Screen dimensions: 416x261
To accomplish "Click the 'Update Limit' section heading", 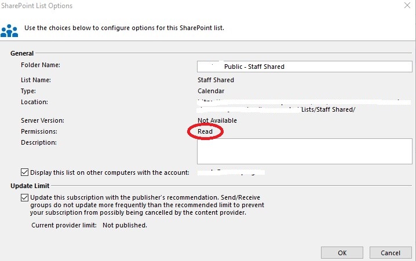I will pyautogui.click(x=30, y=186).
